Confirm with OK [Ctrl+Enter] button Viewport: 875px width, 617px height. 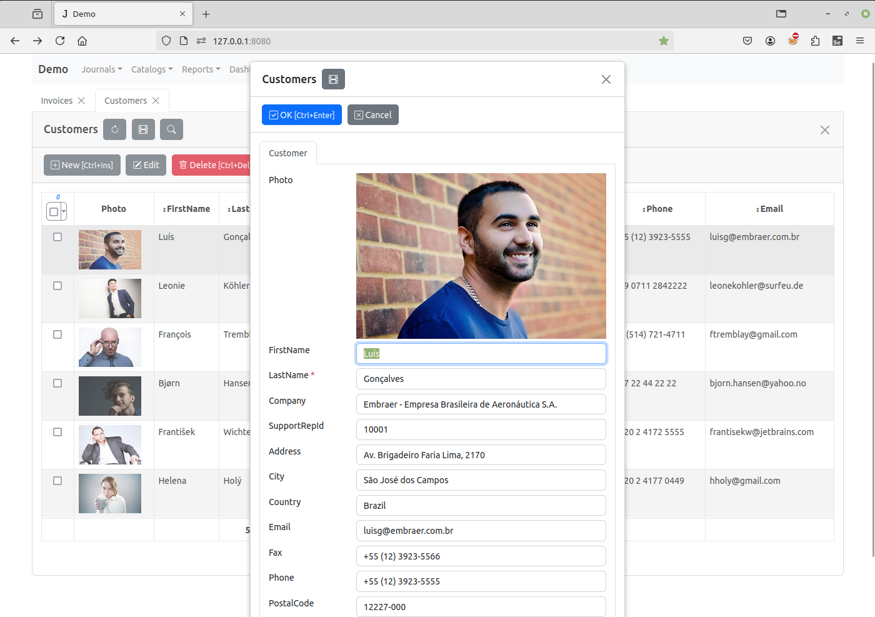[302, 115]
